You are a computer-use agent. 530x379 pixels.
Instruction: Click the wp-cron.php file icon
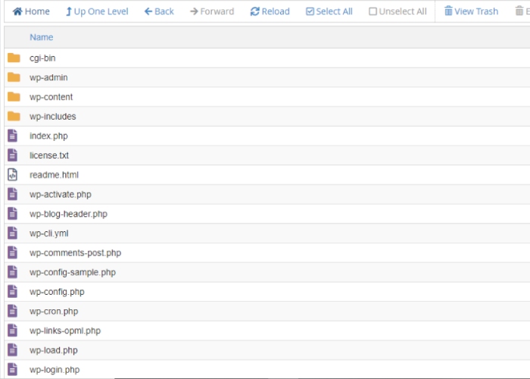[x=13, y=312]
